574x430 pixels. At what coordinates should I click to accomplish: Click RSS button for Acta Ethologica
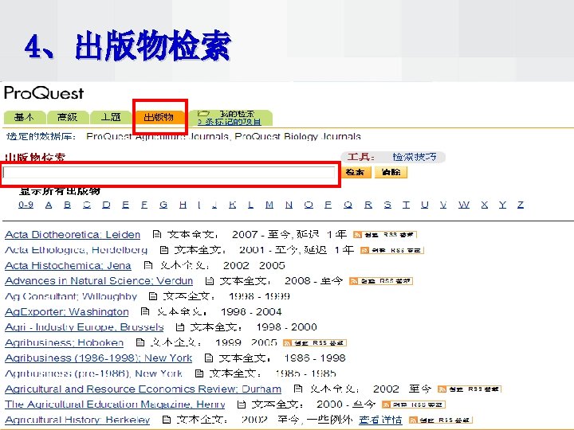[x=392, y=251]
